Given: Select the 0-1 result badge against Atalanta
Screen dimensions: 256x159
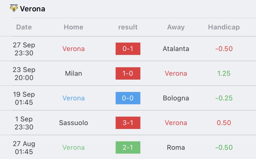Looking at the screenshot, I should 128,49.
